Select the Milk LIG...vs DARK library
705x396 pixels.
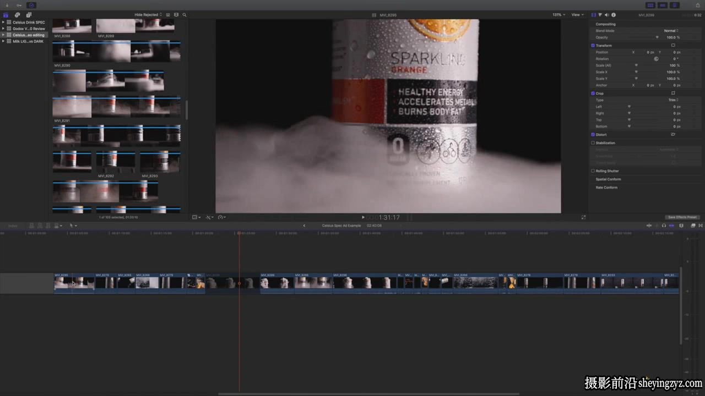click(x=28, y=41)
